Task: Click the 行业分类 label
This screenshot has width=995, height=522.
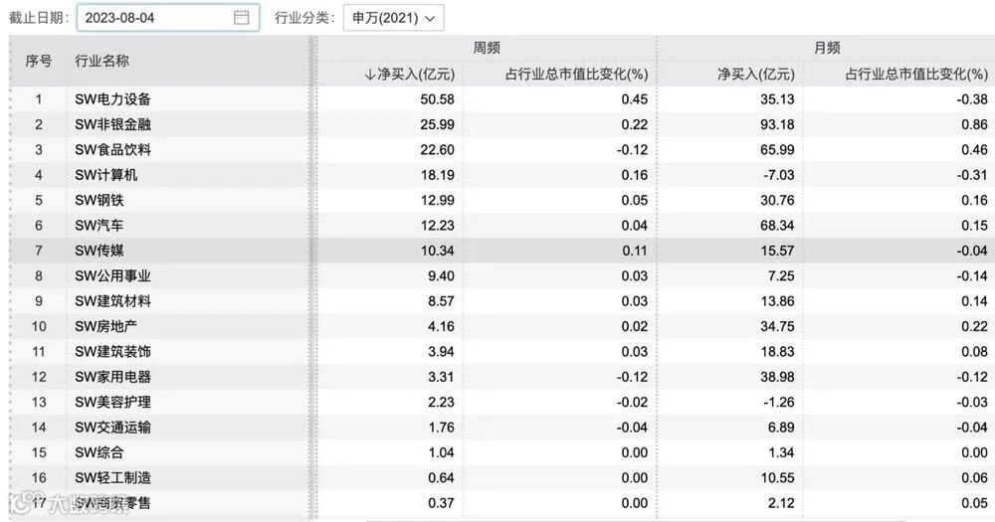Action: tap(304, 18)
